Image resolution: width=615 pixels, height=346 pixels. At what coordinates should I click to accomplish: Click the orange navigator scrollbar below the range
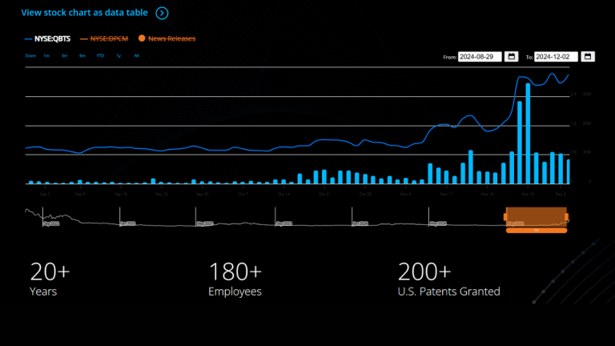537,231
